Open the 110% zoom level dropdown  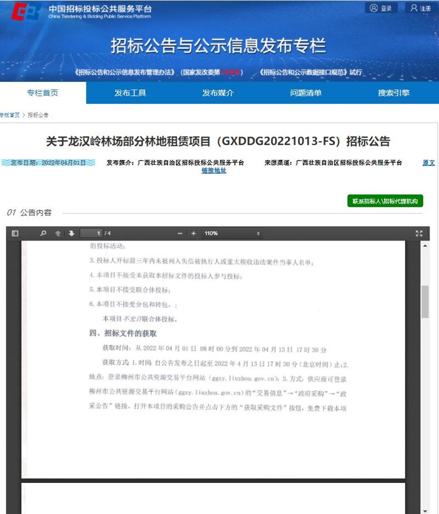(232, 233)
